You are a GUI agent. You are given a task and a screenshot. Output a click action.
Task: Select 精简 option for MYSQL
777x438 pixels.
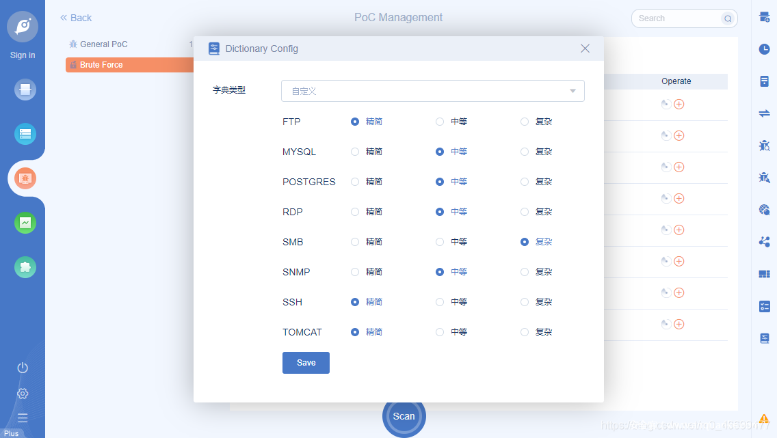pyautogui.click(x=355, y=152)
